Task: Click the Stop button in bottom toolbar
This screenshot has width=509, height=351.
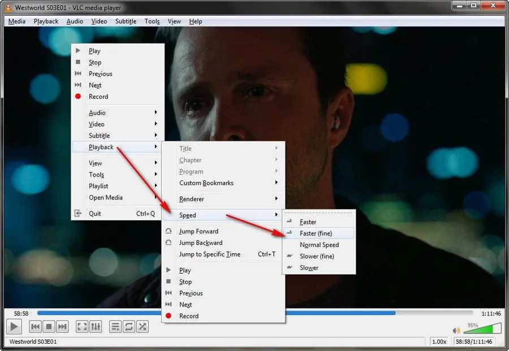Action: pos(49,327)
